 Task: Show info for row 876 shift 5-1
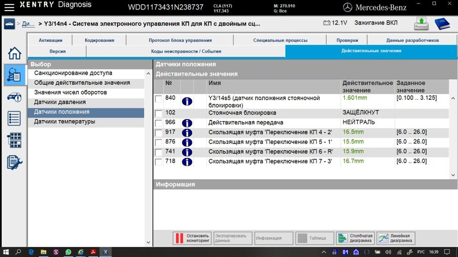187,142
